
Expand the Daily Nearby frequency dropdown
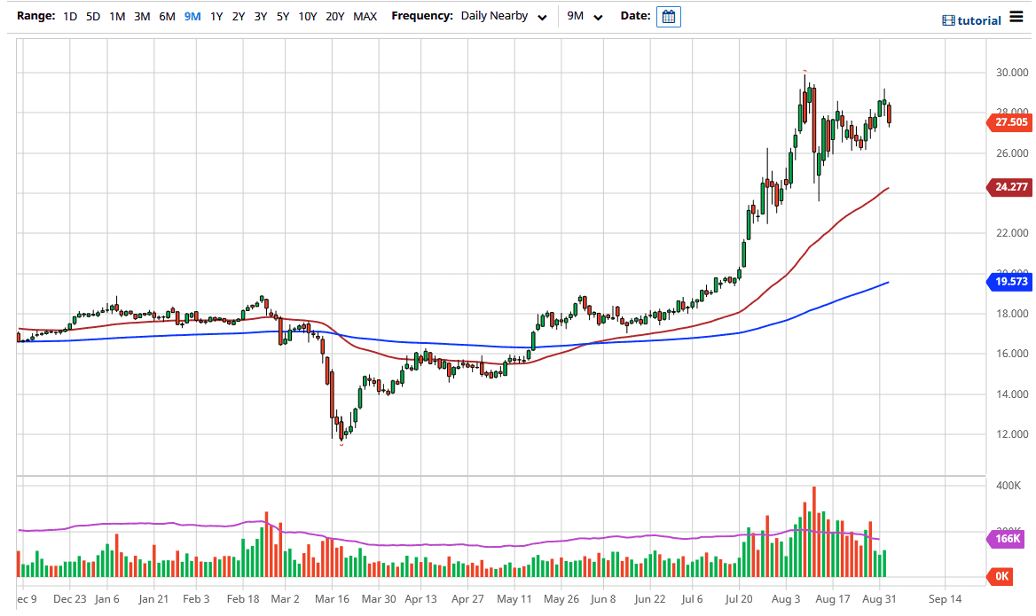coord(504,16)
